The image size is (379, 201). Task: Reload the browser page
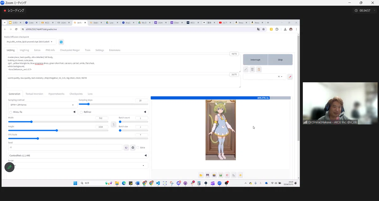click(x=16, y=29)
